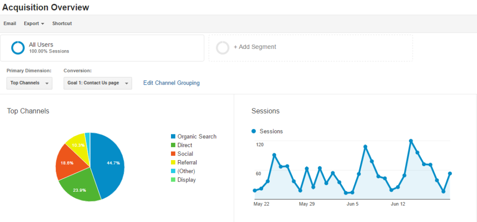Click the May 22 axis label
The width and height of the screenshot is (477, 222).
coord(261,204)
